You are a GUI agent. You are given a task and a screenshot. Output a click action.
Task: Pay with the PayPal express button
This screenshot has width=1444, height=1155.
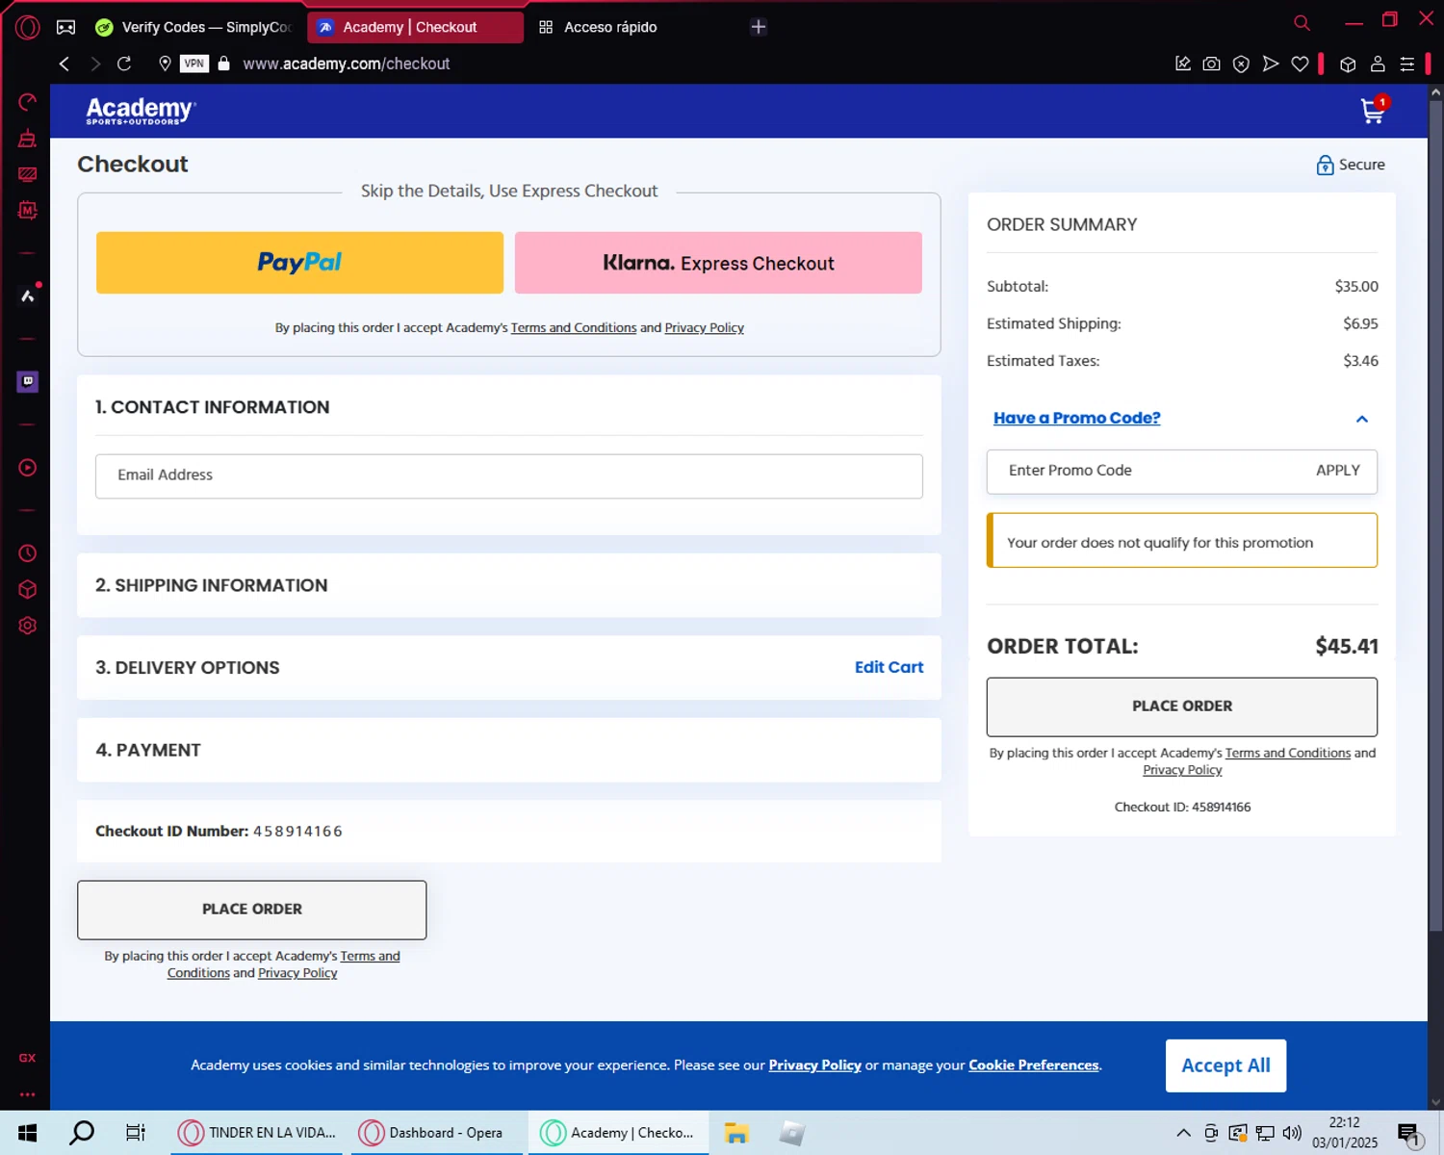point(299,263)
